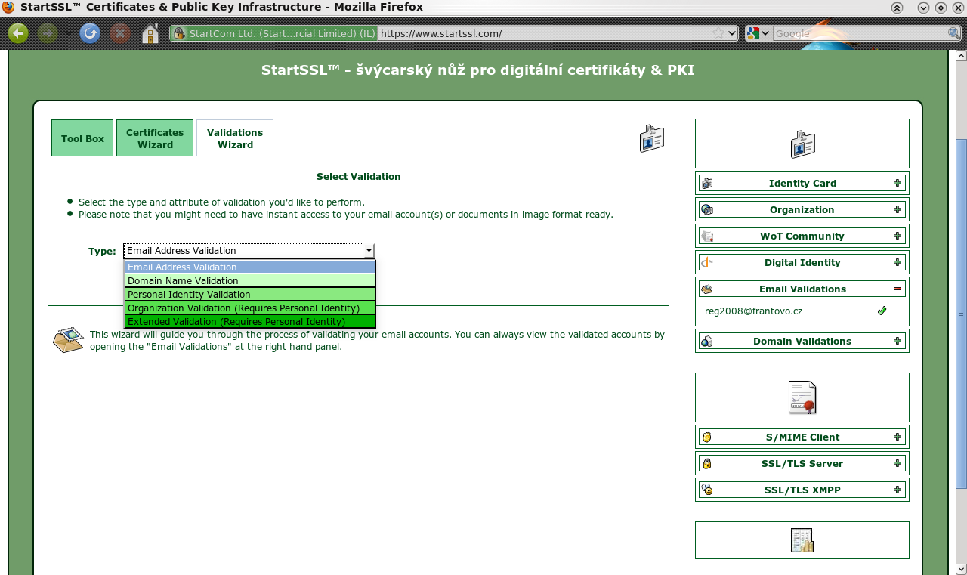Click the Identity Card header icon
The height and width of the screenshot is (575, 967).
pos(707,183)
